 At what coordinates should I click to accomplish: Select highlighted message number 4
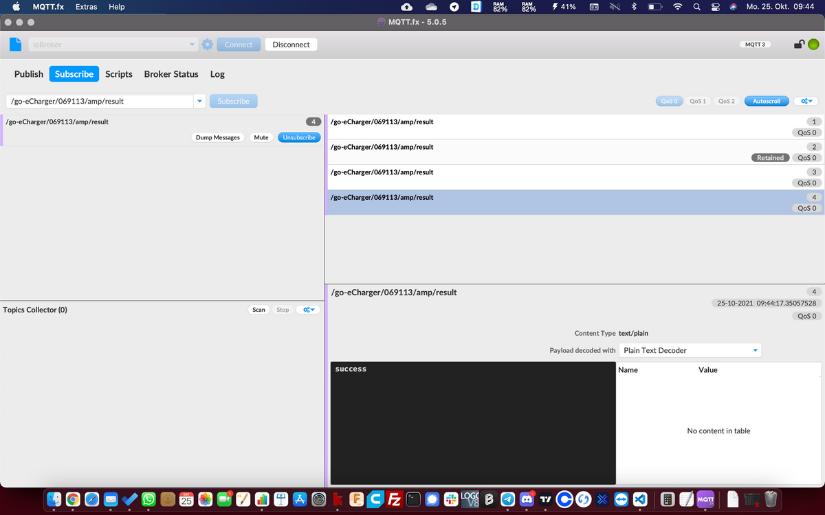[574, 202]
